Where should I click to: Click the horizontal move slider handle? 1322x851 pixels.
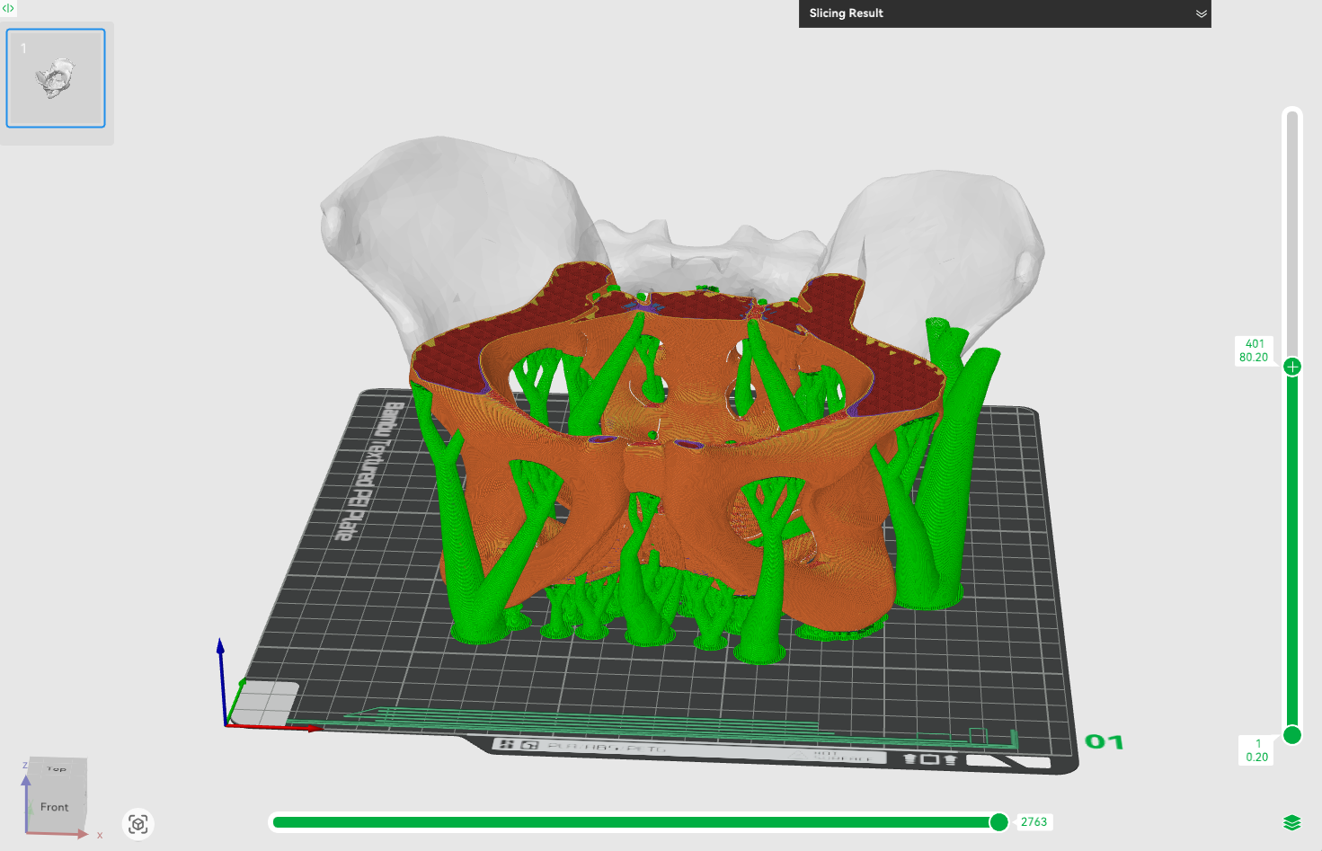(x=998, y=822)
